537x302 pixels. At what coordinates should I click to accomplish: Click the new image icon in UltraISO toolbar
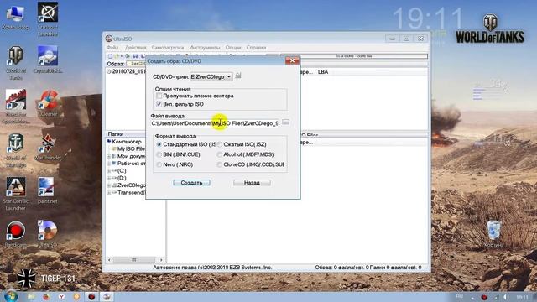point(110,56)
